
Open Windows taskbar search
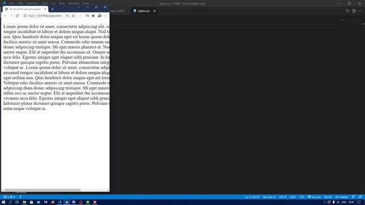click(10, 202)
